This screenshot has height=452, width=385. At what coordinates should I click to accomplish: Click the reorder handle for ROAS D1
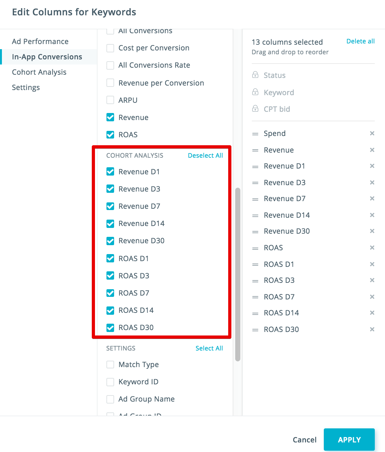(x=255, y=265)
